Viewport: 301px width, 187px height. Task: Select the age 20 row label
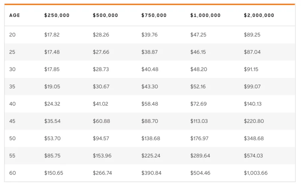[x=12, y=35]
